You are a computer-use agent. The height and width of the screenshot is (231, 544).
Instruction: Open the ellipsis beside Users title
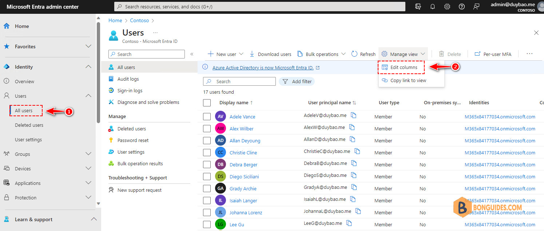[x=155, y=33]
